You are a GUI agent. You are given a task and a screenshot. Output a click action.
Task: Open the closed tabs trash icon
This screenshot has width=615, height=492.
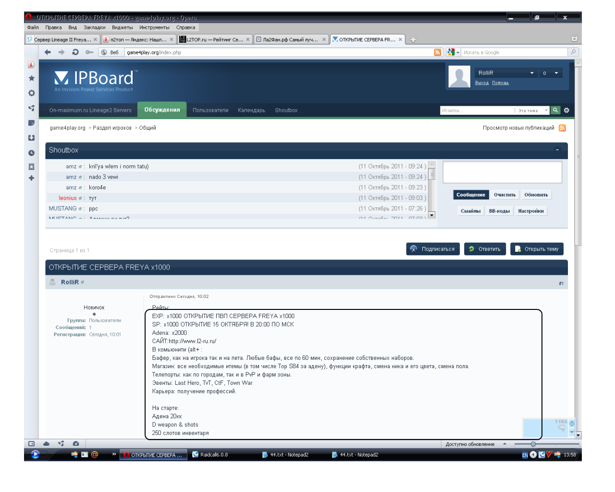coord(574,39)
